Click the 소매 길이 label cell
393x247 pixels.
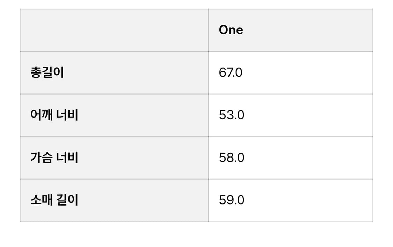coord(114,200)
